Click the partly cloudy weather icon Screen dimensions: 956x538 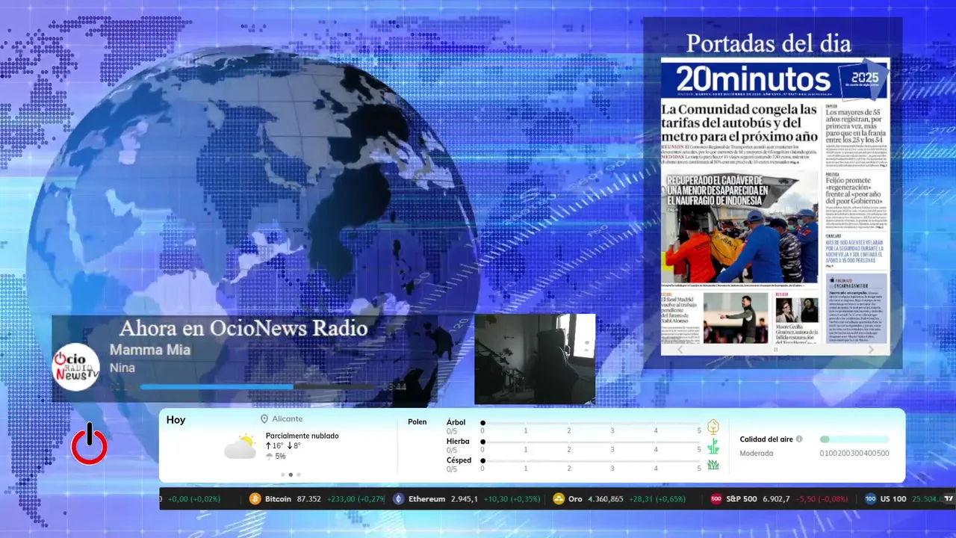240,446
